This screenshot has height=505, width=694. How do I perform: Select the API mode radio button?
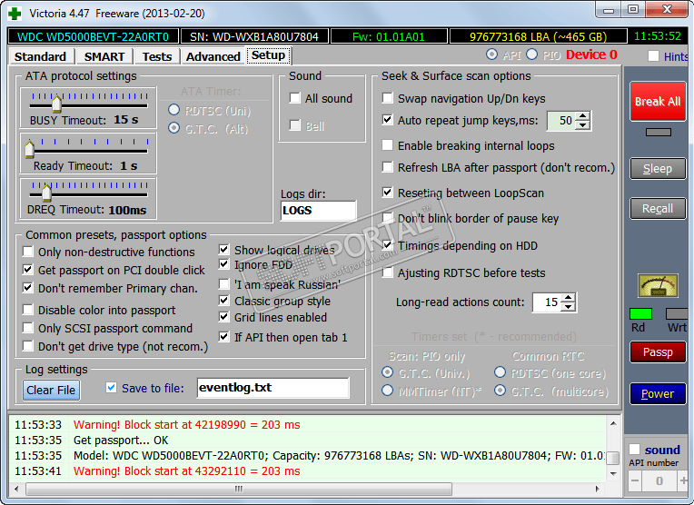click(x=491, y=54)
